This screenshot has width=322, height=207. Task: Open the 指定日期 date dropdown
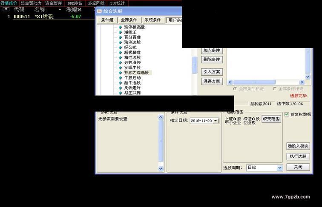click(216, 121)
